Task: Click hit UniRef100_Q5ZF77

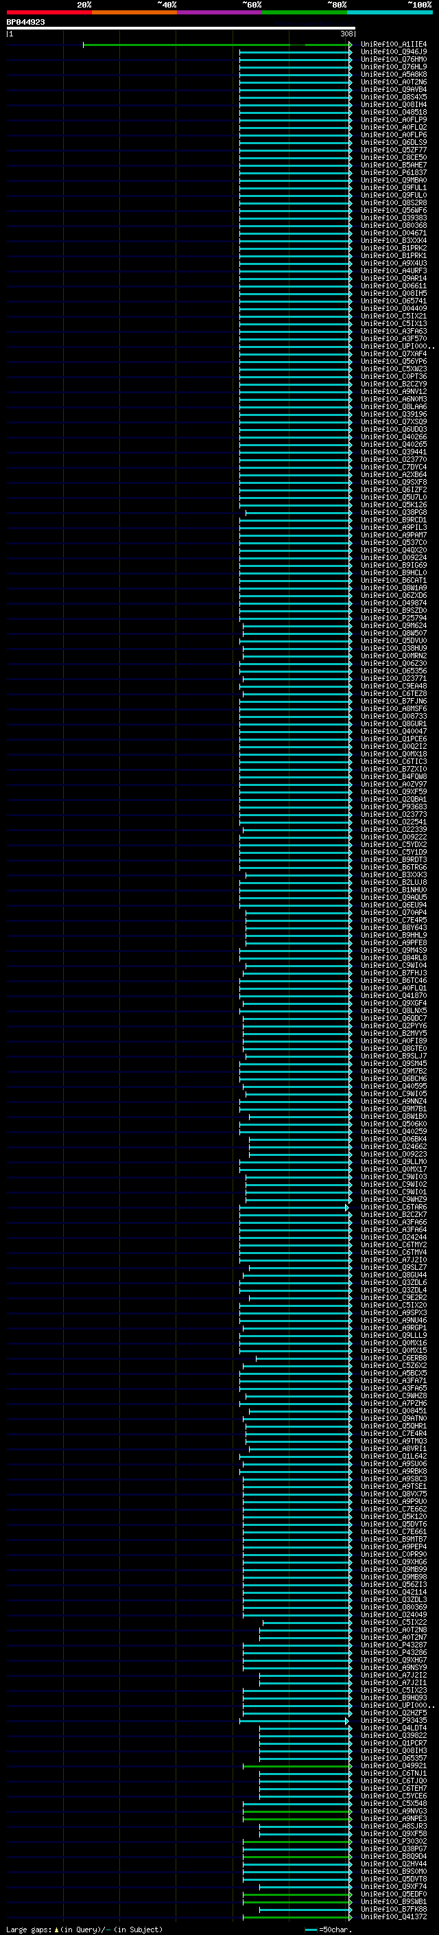Action: pyautogui.click(x=394, y=150)
